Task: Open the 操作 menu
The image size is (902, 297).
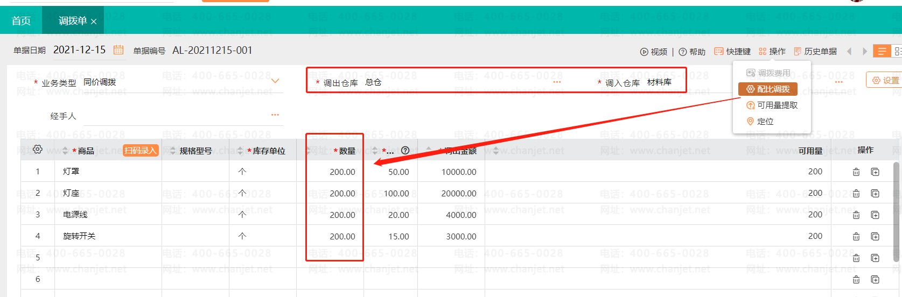Action: click(x=772, y=51)
